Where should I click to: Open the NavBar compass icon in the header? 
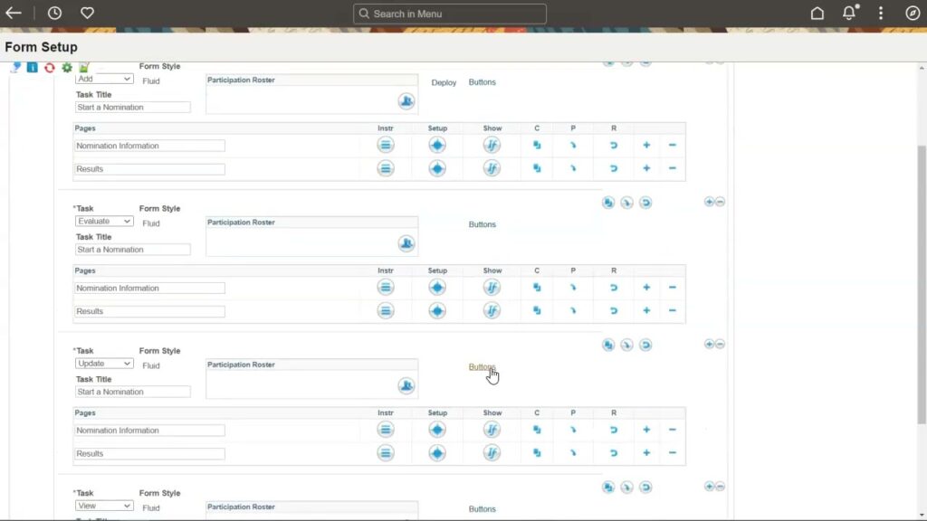click(913, 13)
